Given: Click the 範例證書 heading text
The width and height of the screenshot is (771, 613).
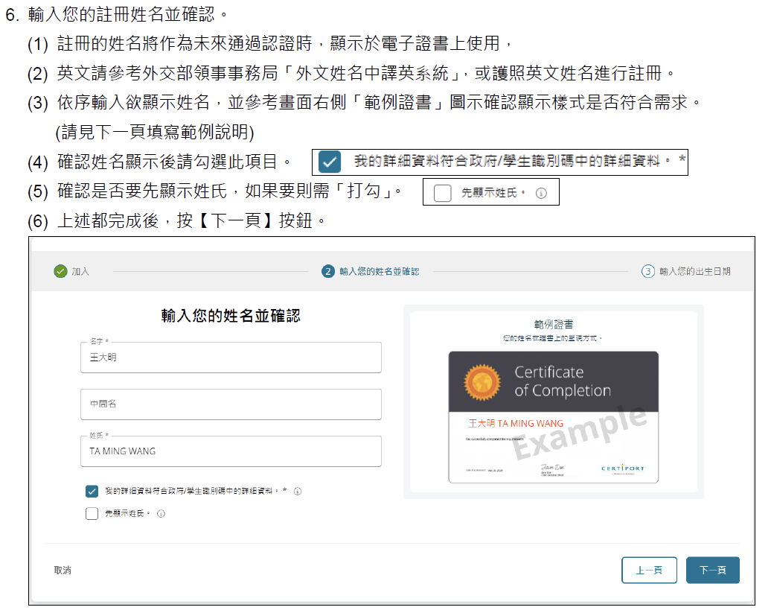Looking at the screenshot, I should (554, 324).
